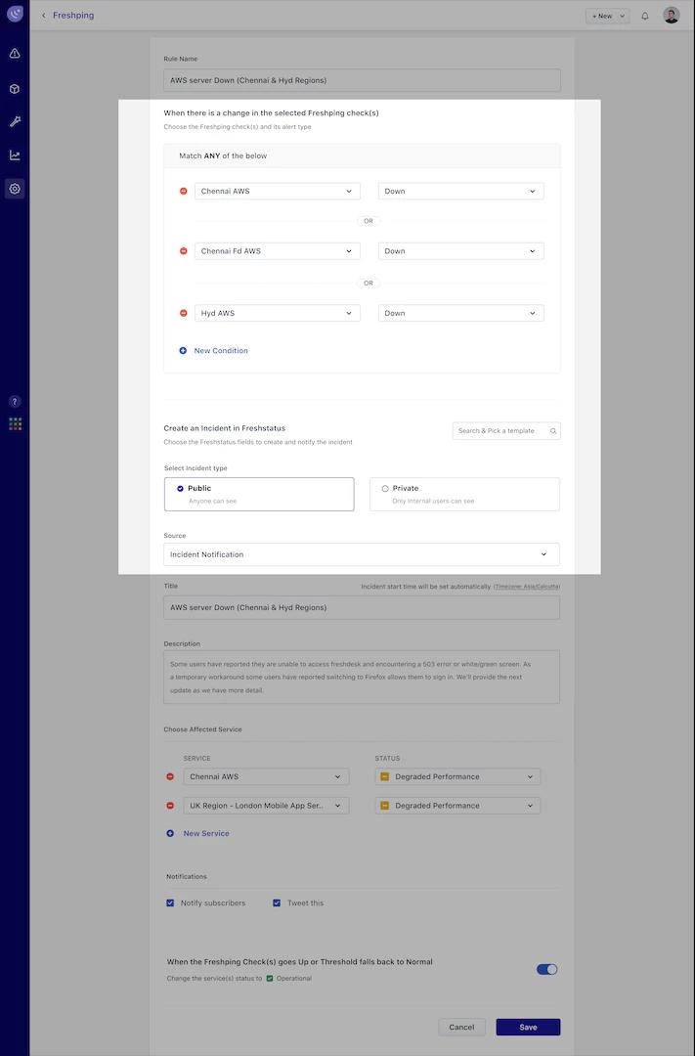
Task: Open the Chennai AWS check dropdown
Action: [278, 192]
